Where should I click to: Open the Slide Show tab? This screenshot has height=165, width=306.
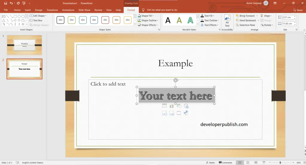point(84,10)
